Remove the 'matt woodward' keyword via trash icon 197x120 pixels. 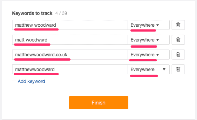tap(178, 40)
